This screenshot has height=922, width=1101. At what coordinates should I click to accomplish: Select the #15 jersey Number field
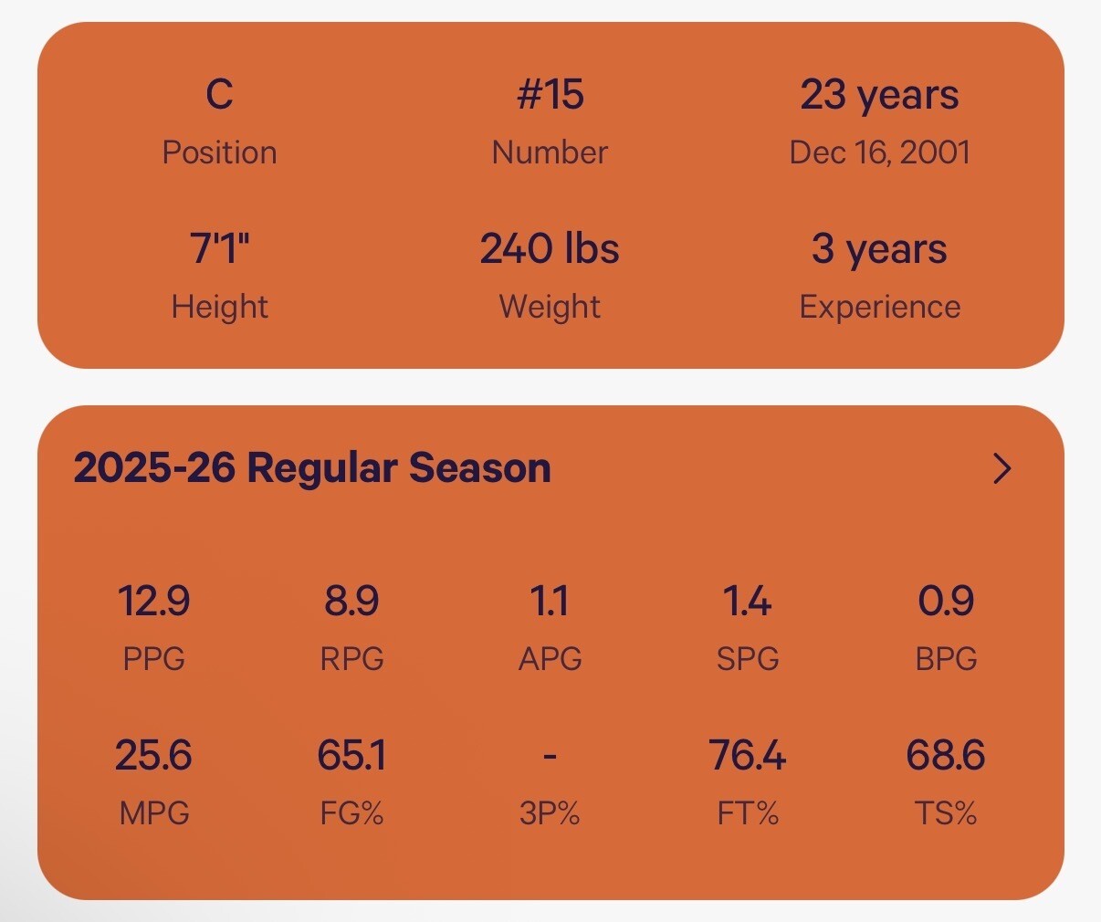[550, 122]
